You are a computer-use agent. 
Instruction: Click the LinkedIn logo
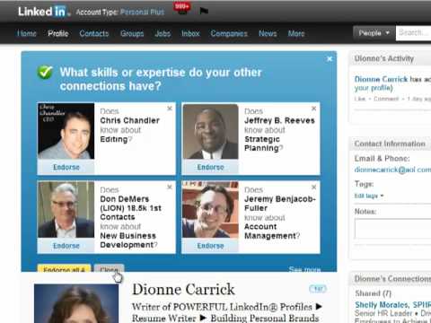[x=42, y=12]
